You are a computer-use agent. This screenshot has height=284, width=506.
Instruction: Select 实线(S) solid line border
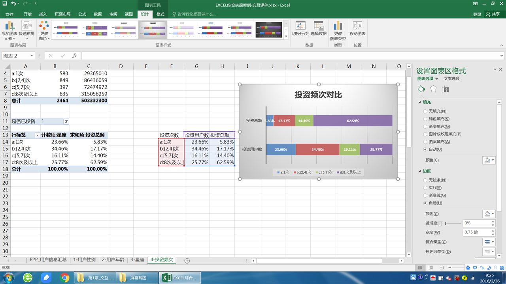click(x=432, y=188)
